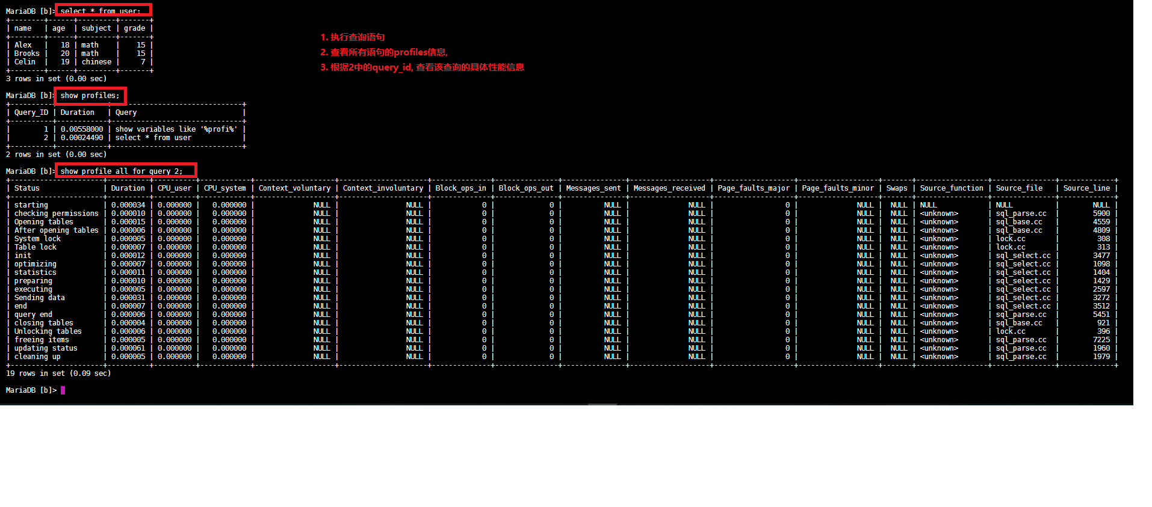1152x507 pixels.
Task: Click the source line value 7225
Action: pos(1101,340)
